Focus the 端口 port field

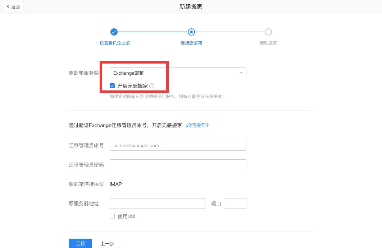(235, 203)
